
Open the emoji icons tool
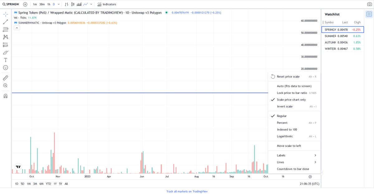[6, 68]
